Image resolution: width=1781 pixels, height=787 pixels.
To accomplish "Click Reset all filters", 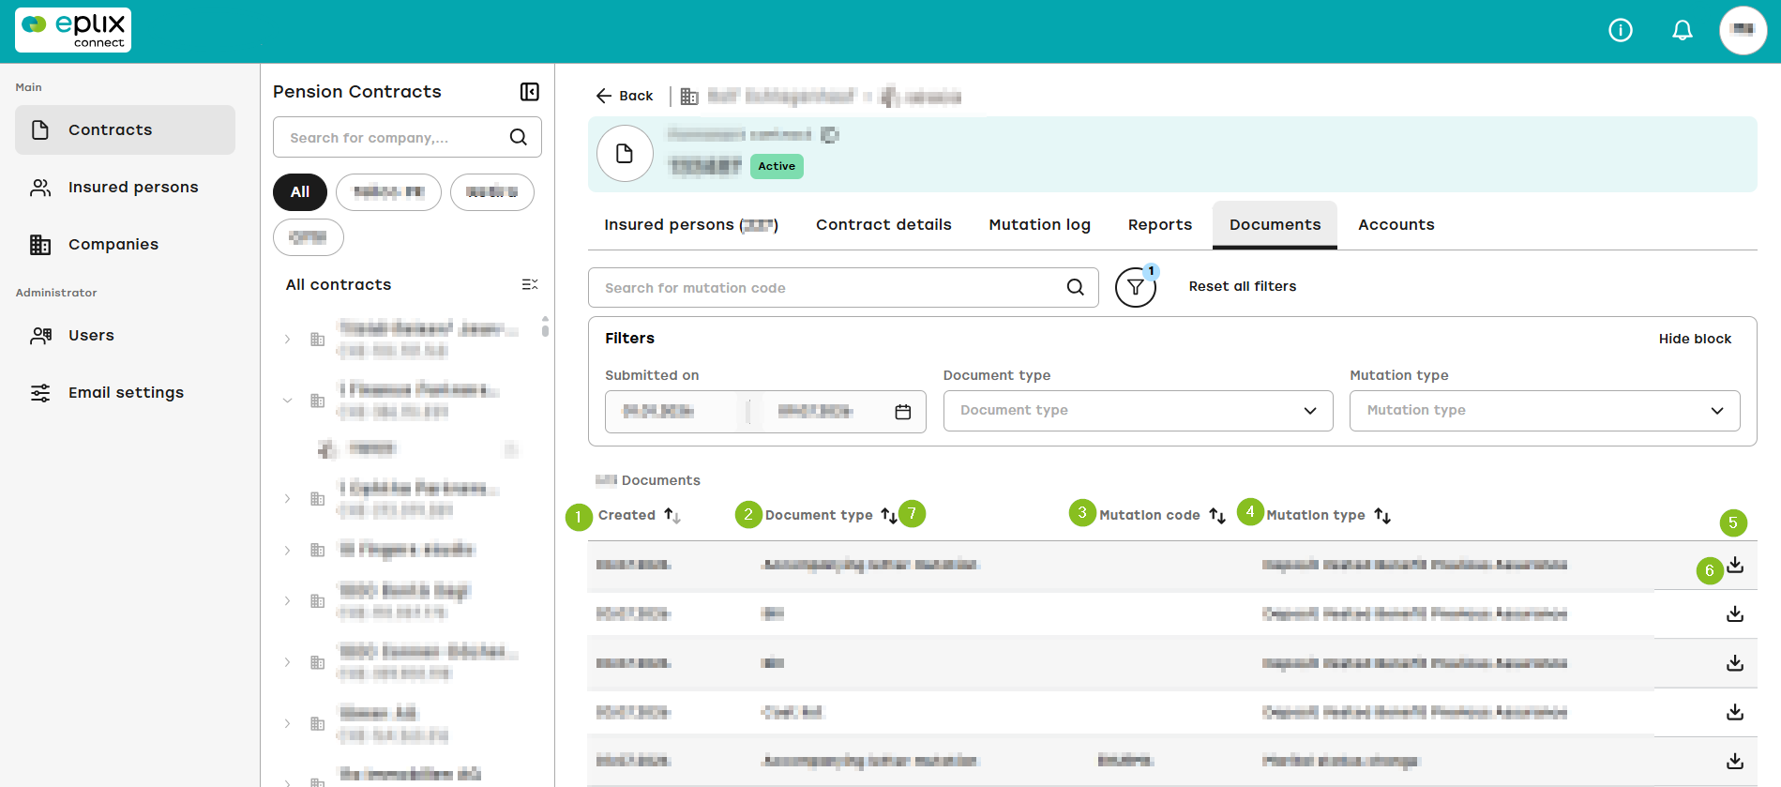I will (x=1242, y=286).
